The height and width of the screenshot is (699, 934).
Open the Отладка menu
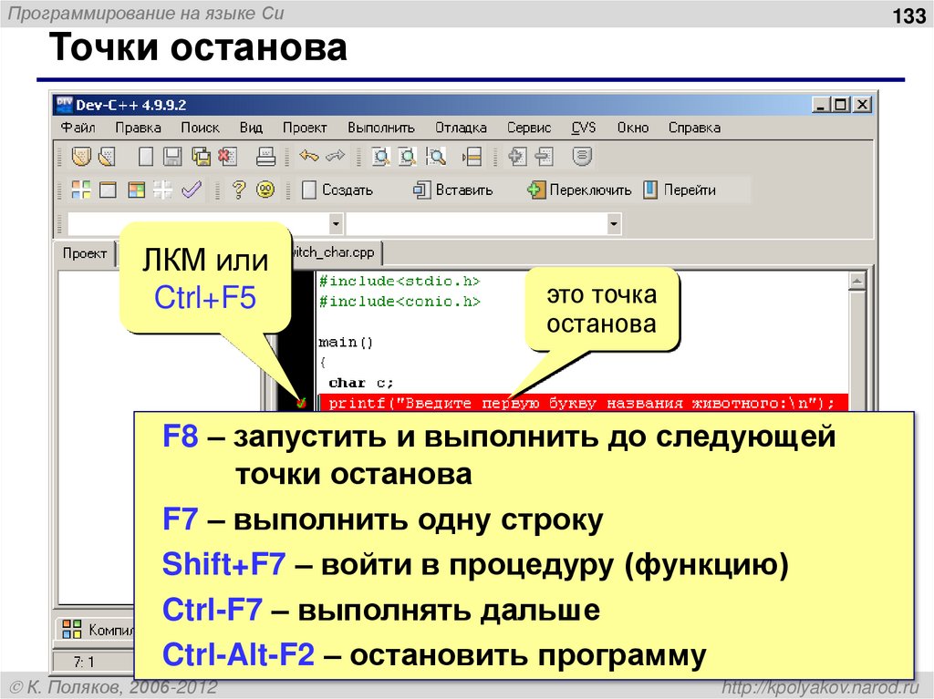[461, 128]
